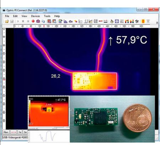Open the Devices menu
The image size is (160, 145).
[x=36, y=16]
